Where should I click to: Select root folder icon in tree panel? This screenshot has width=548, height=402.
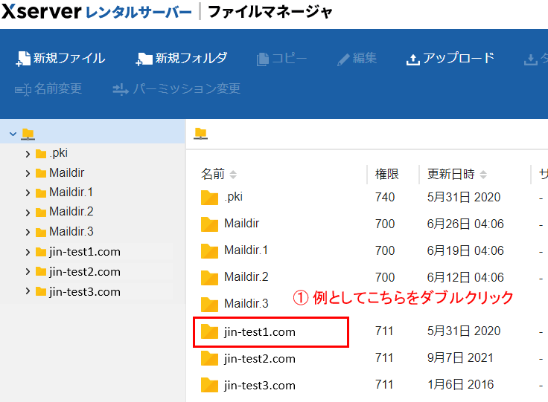tap(28, 134)
